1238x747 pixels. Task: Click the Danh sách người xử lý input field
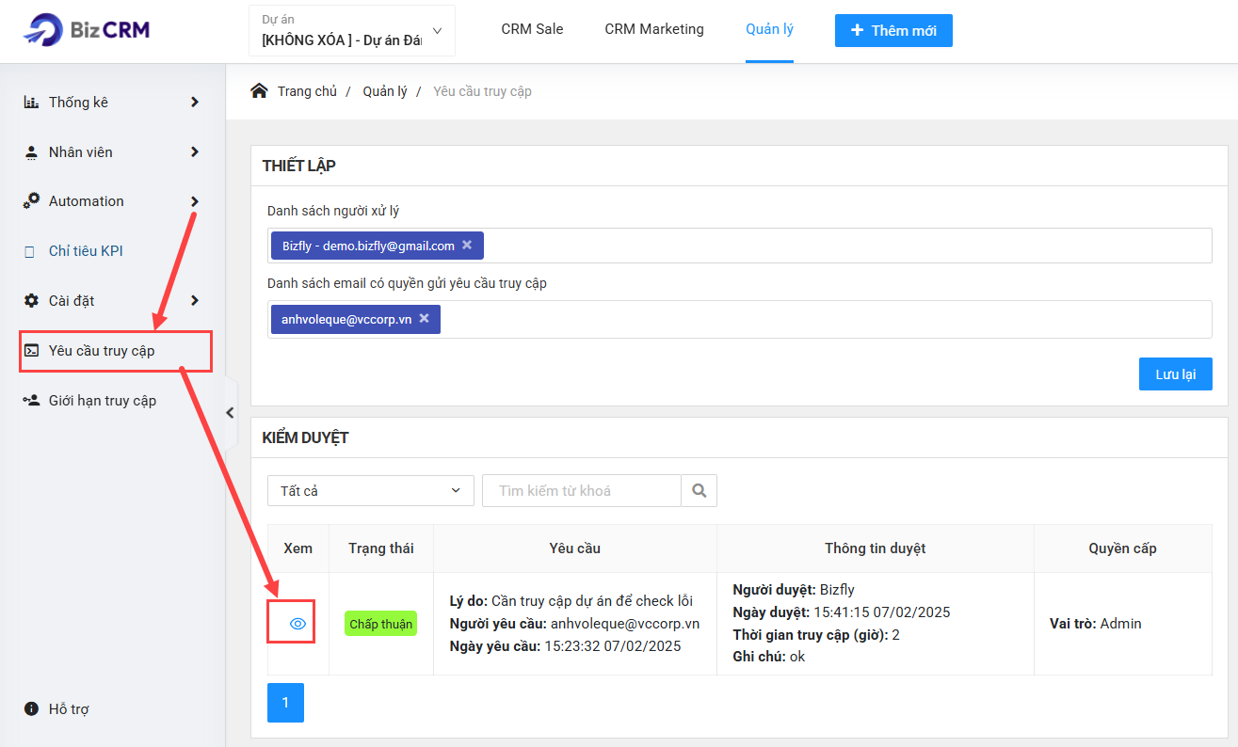(739, 246)
